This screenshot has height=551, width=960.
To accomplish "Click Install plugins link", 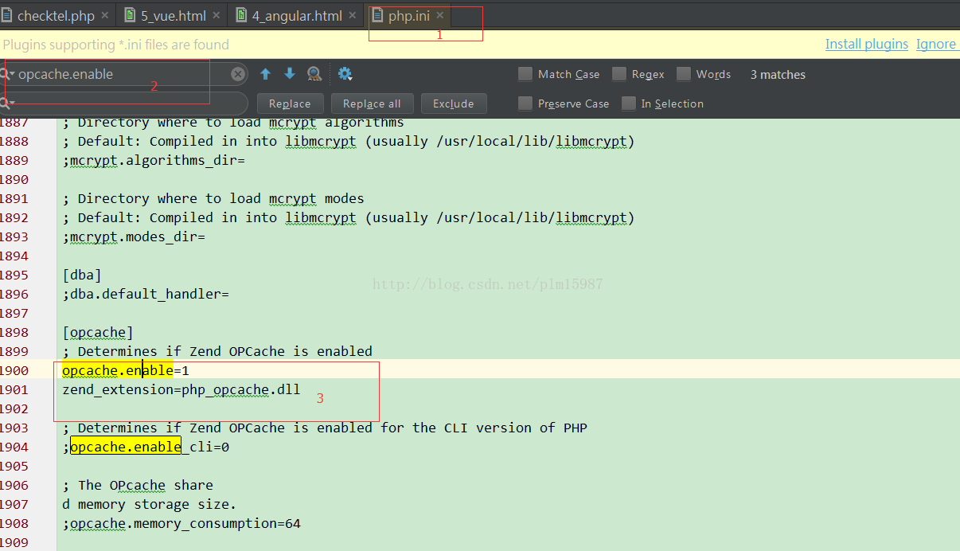I will point(867,45).
